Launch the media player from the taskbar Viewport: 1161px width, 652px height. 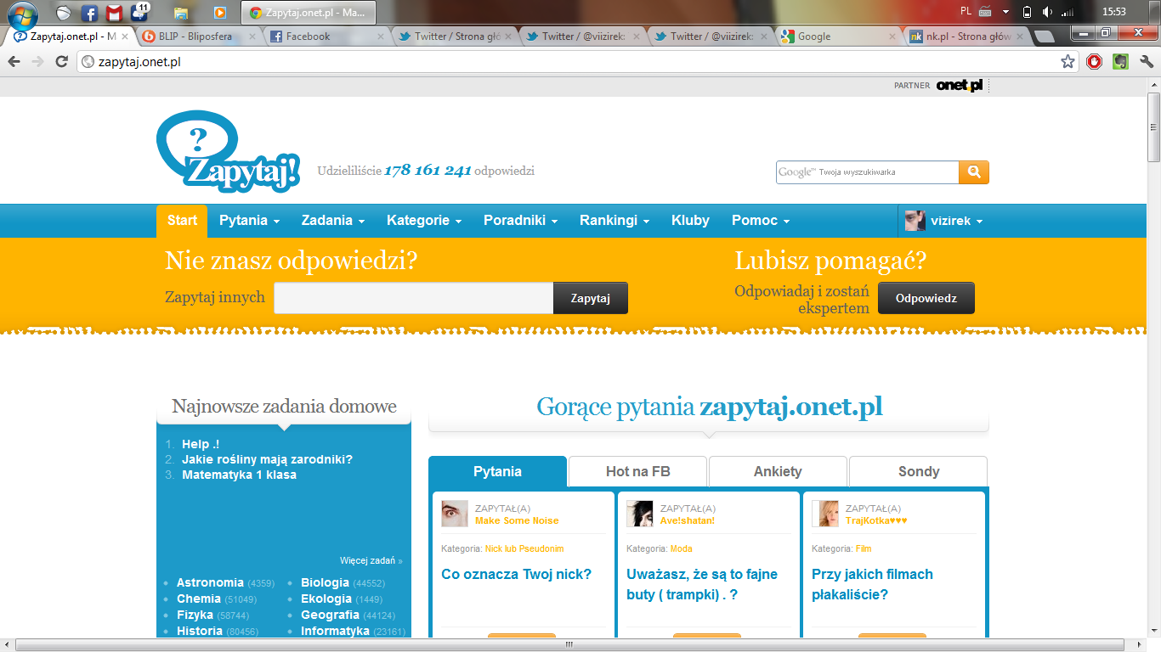pos(220,13)
